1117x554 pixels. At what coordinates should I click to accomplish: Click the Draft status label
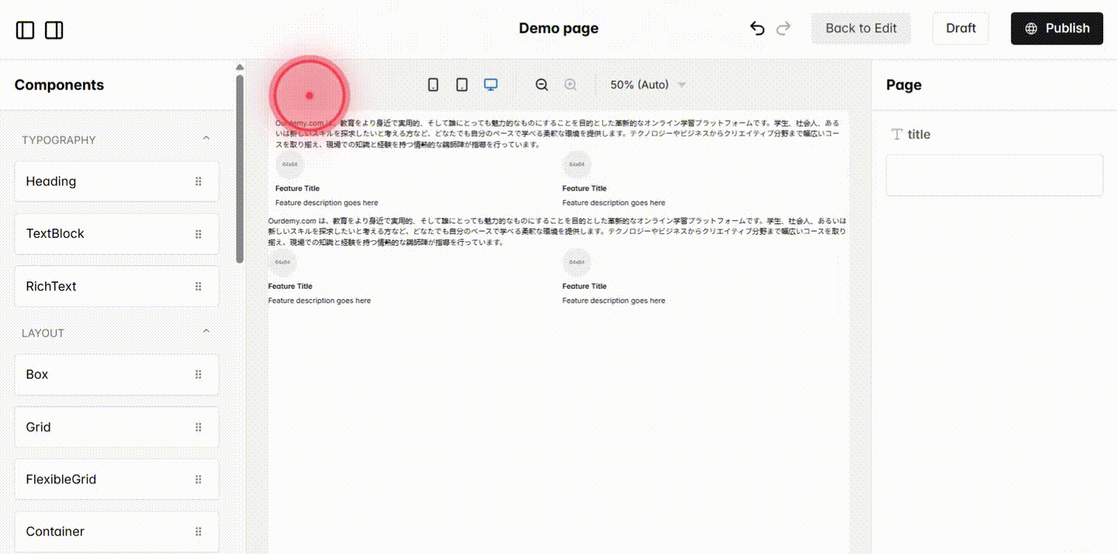coord(960,28)
